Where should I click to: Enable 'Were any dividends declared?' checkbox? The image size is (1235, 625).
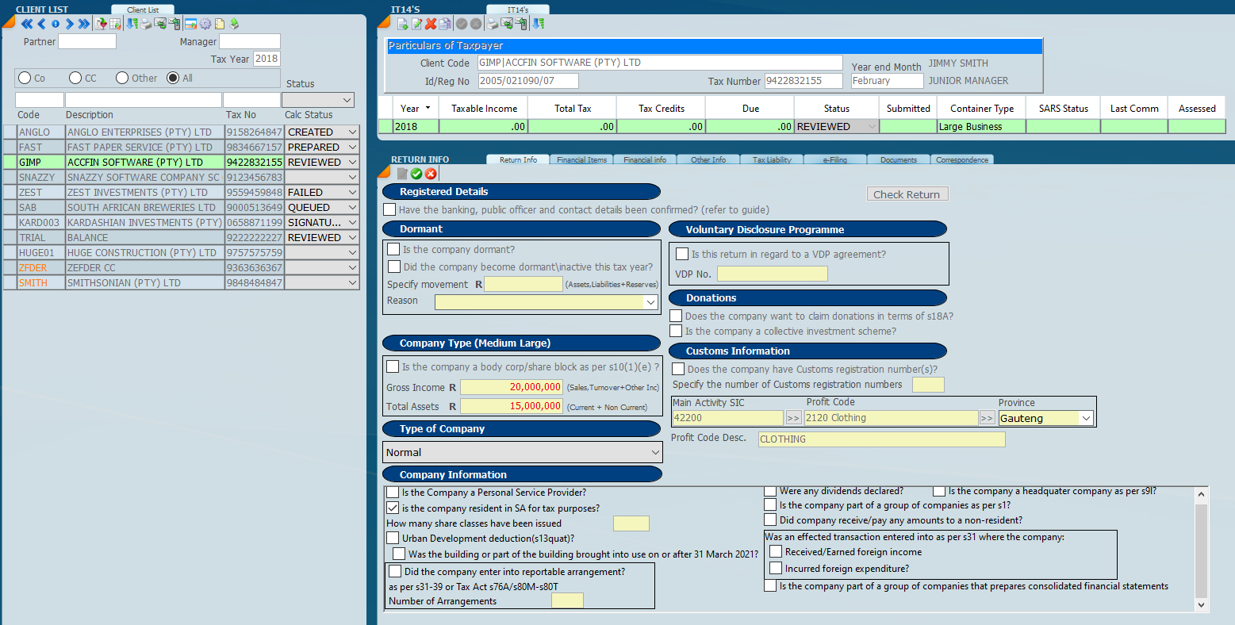click(770, 491)
